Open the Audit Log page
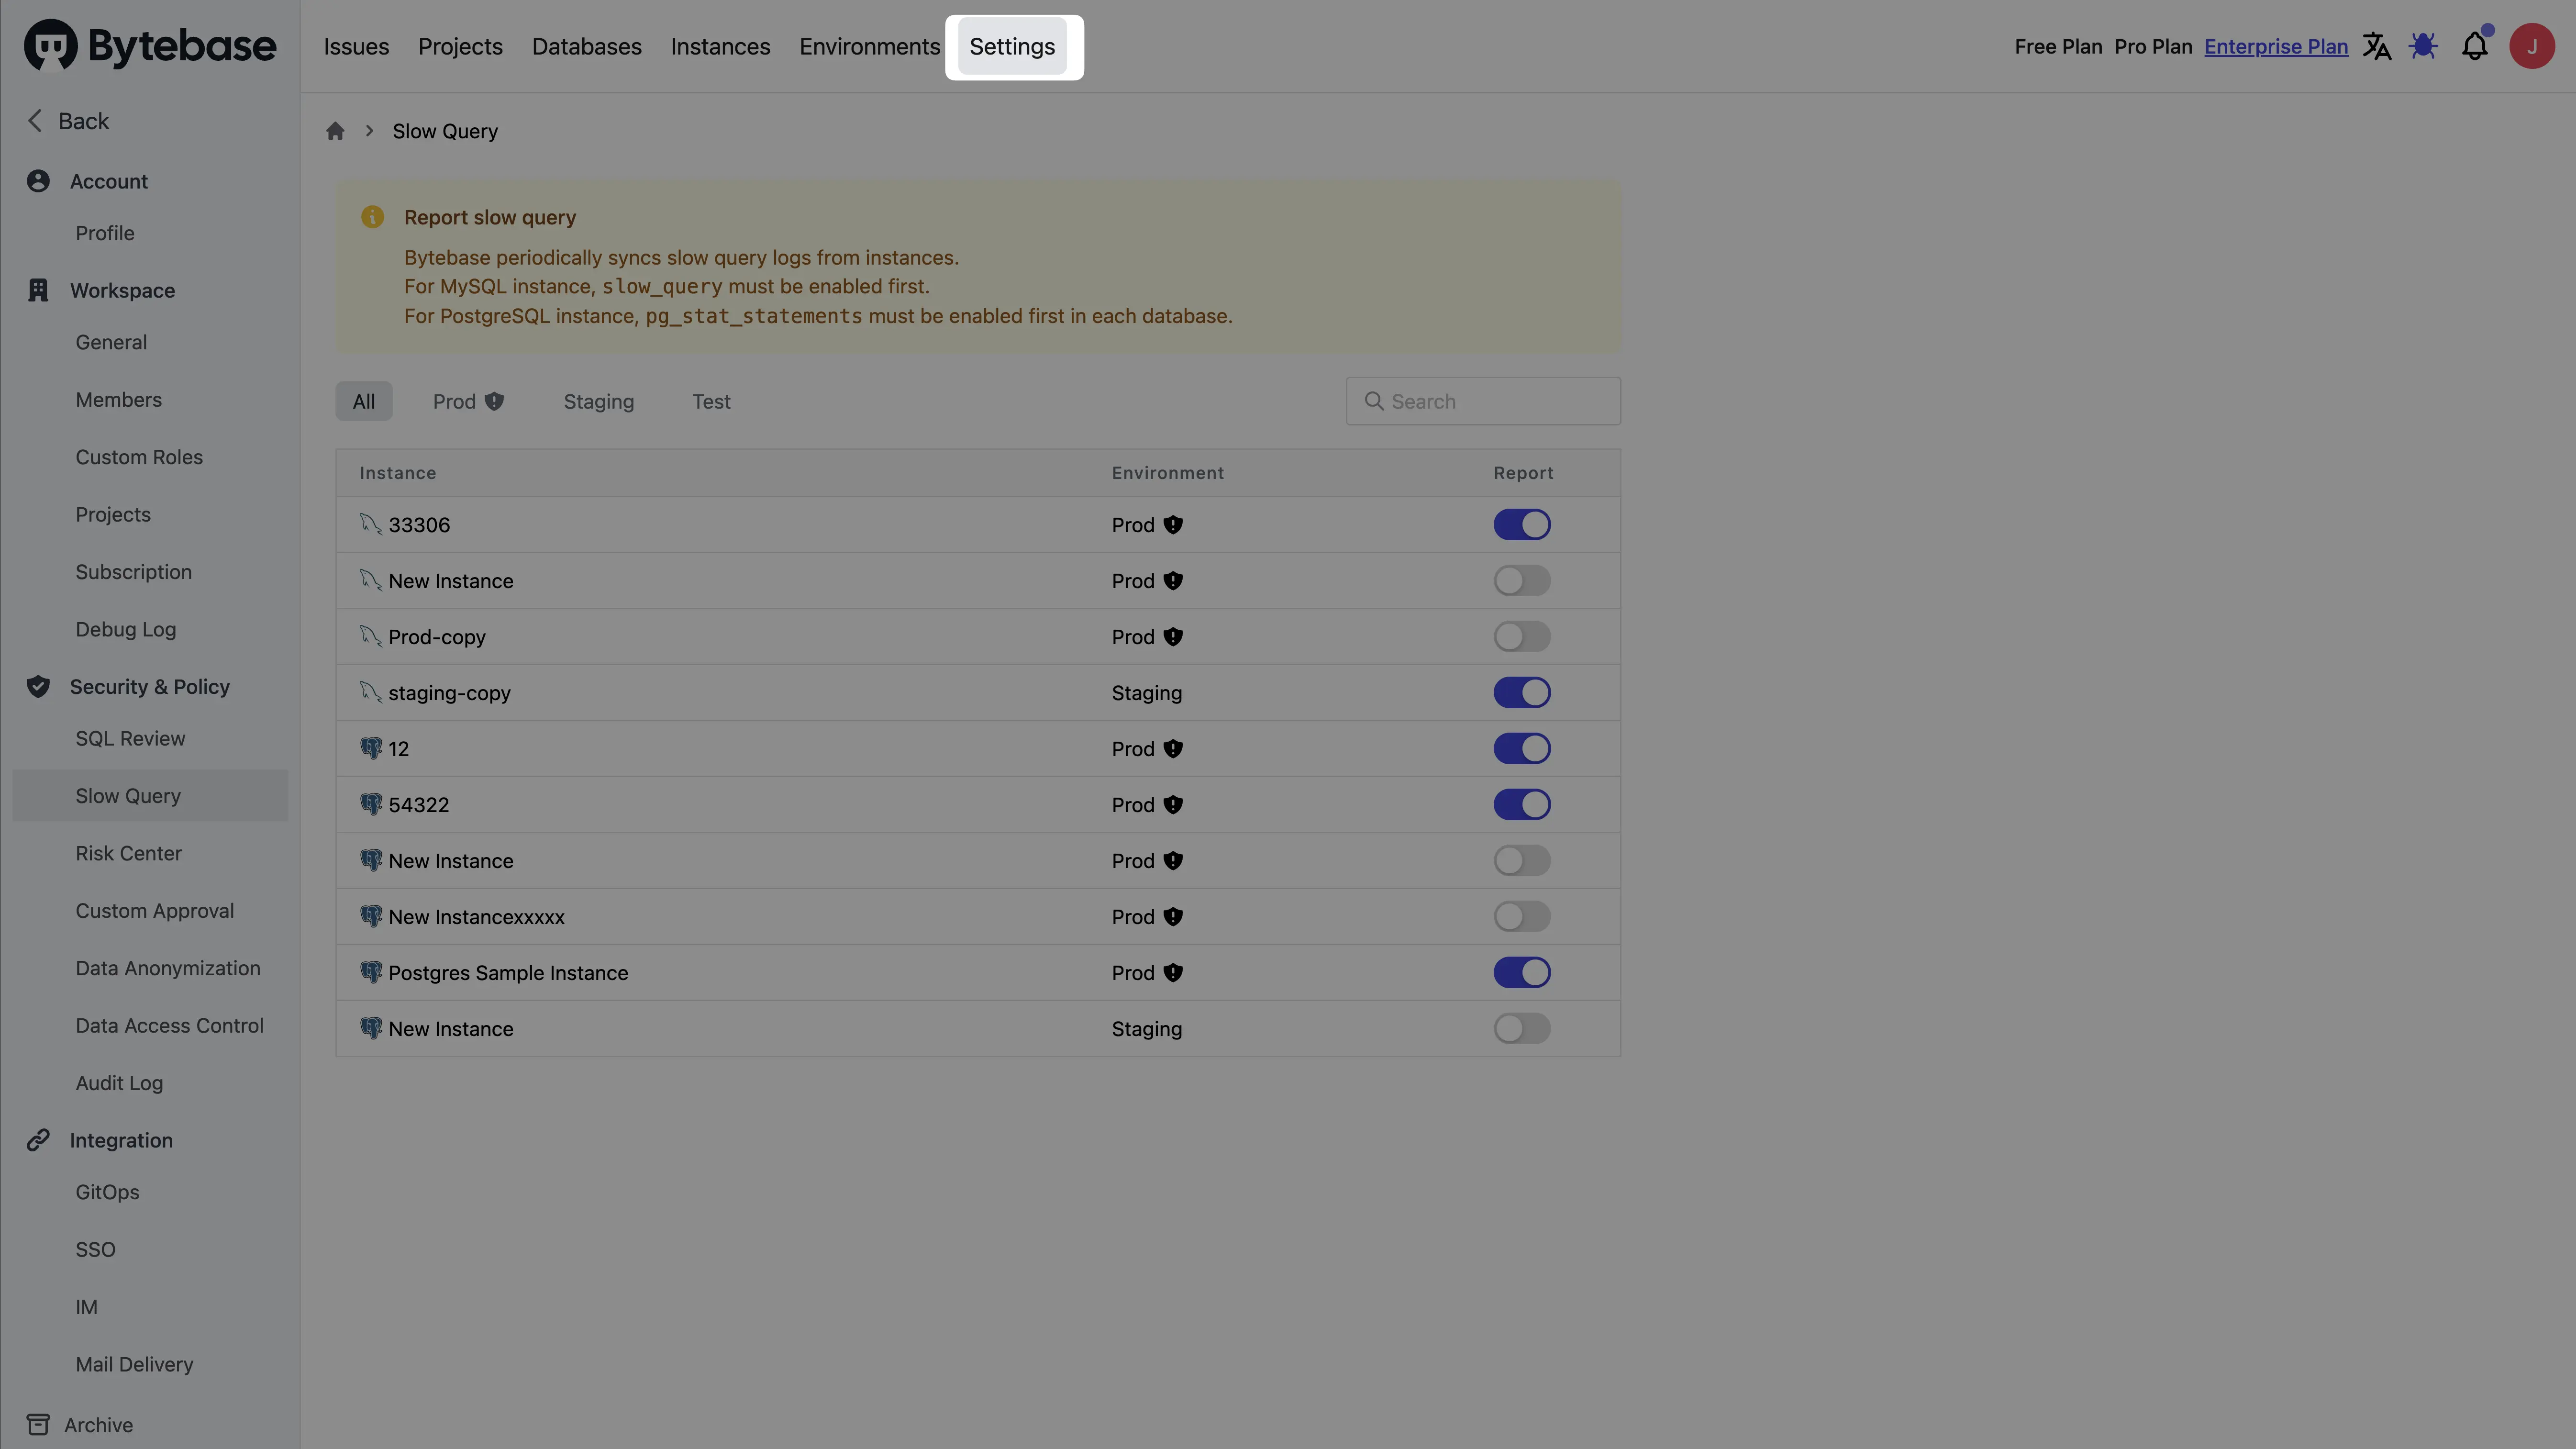 (x=119, y=1083)
